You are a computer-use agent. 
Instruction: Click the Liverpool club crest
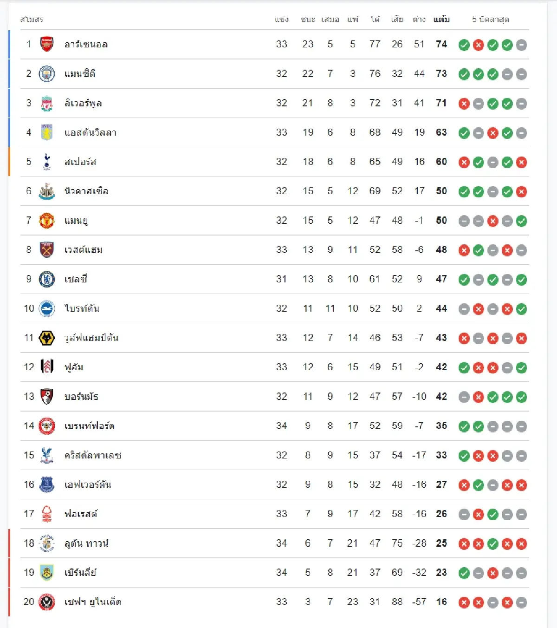[46, 103]
